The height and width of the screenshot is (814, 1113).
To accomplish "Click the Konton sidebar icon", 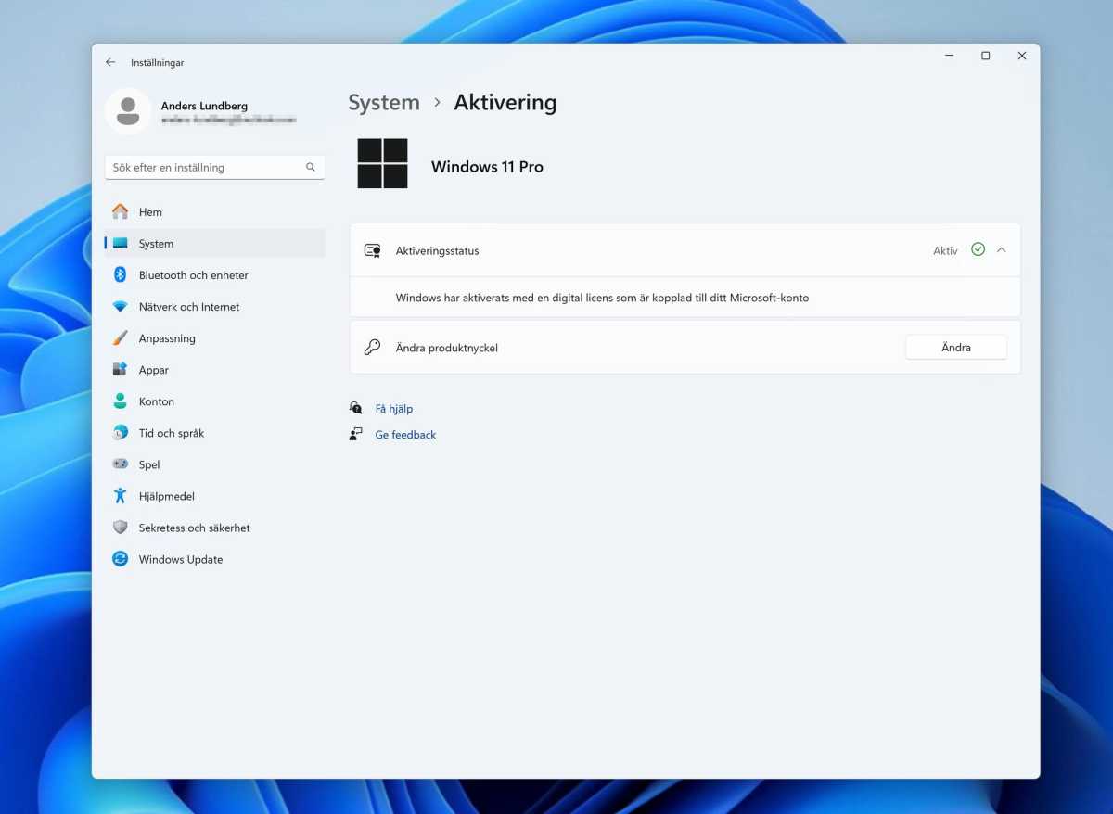I will pos(120,401).
